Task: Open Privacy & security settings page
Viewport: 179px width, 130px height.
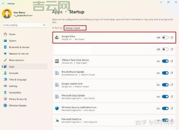Action: tap(18, 99)
